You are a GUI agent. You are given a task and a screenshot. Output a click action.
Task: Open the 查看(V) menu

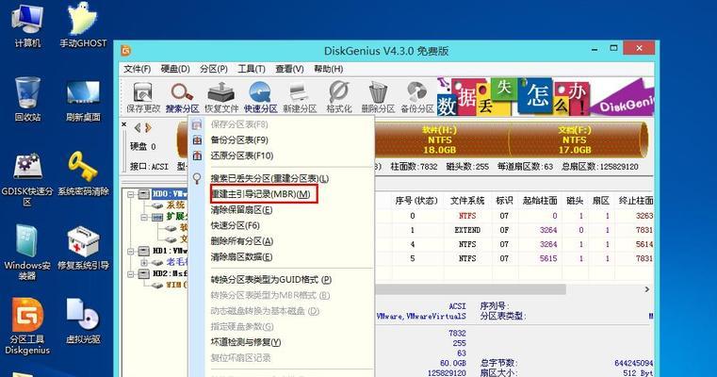pyautogui.click(x=289, y=69)
